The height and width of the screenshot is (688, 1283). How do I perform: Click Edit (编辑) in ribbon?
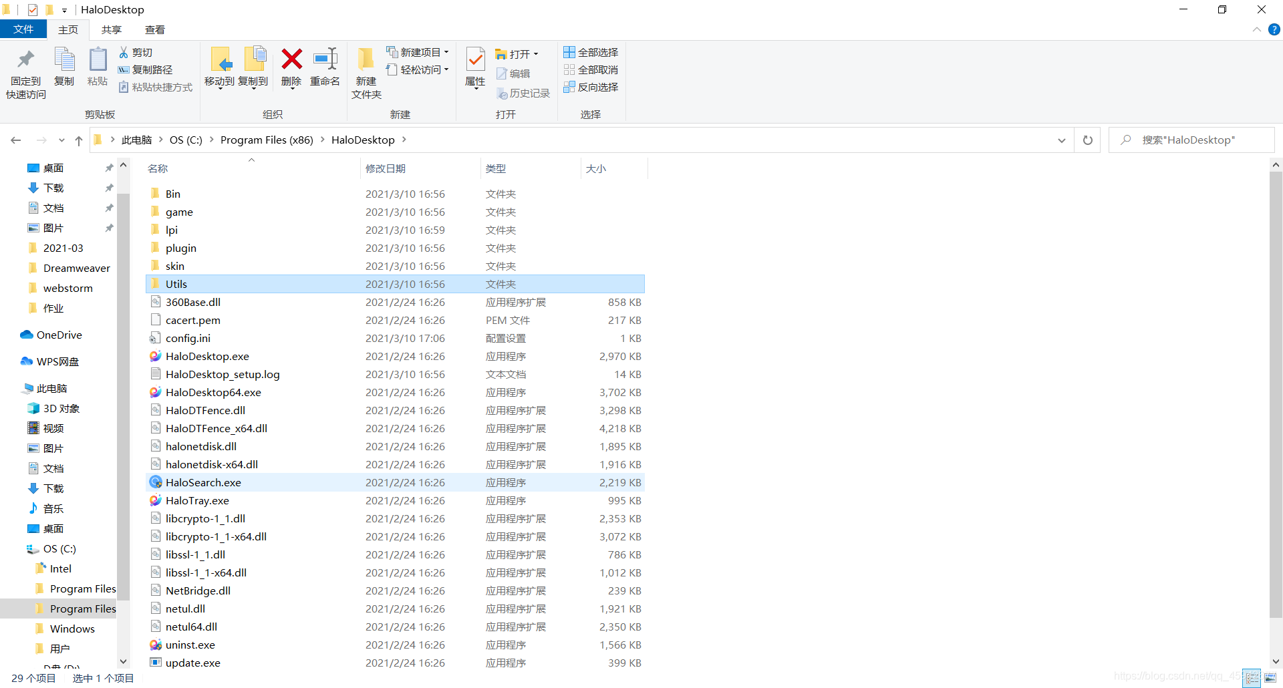pyautogui.click(x=513, y=73)
